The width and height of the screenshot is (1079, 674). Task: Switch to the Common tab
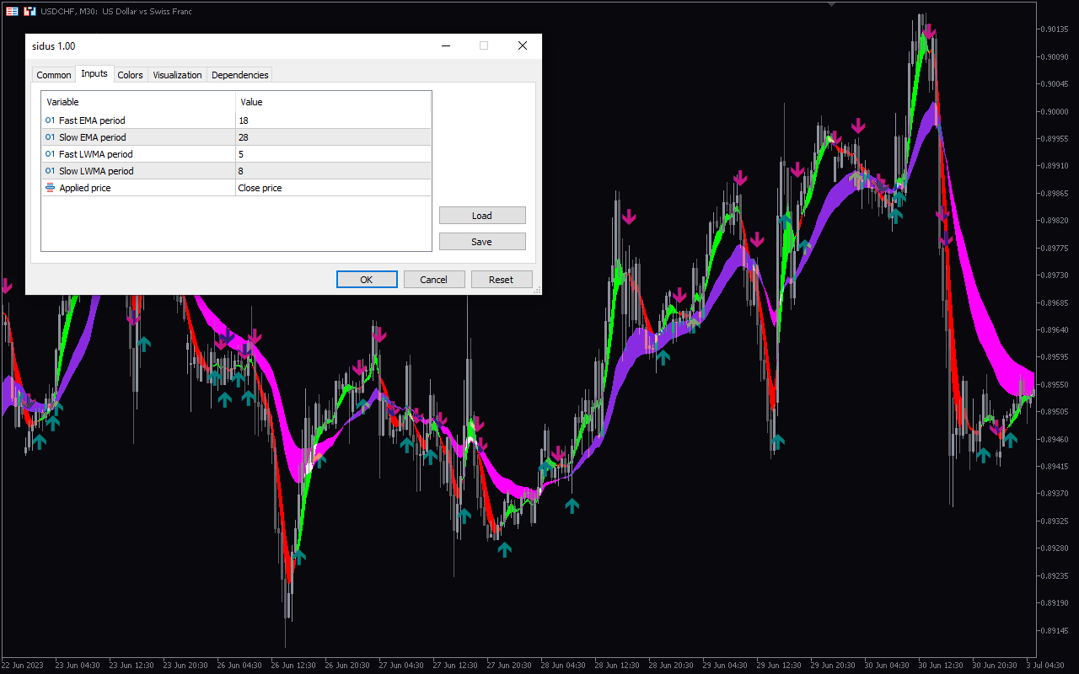pos(54,75)
